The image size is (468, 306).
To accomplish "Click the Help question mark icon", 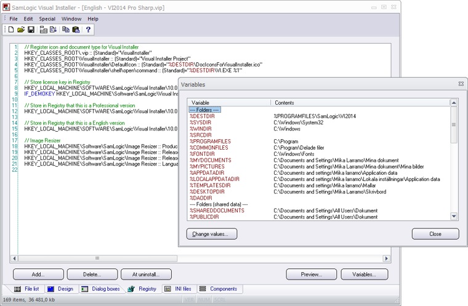I will tap(88, 30).
